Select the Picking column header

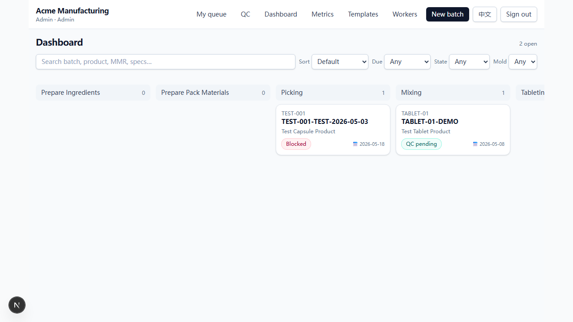[x=333, y=93]
